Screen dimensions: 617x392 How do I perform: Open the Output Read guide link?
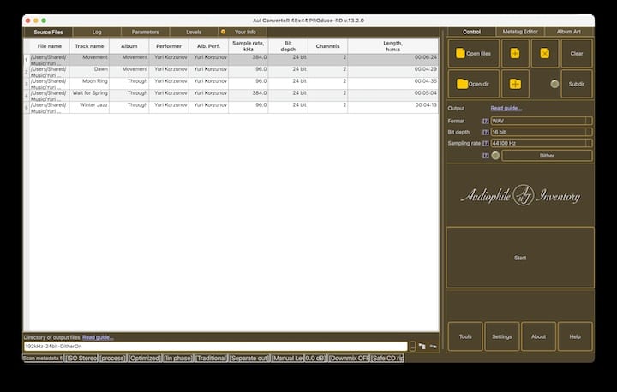pos(506,108)
